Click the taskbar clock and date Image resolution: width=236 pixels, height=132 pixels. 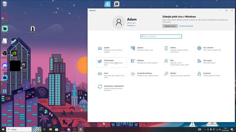click(x=225, y=129)
